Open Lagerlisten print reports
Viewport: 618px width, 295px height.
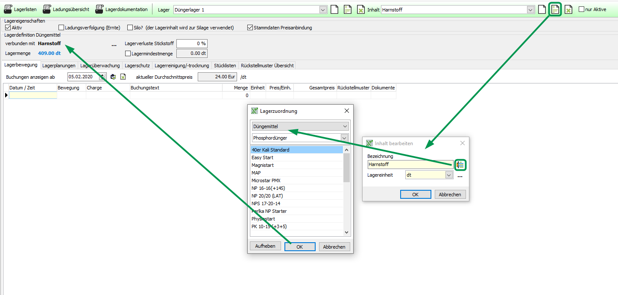[20, 9]
